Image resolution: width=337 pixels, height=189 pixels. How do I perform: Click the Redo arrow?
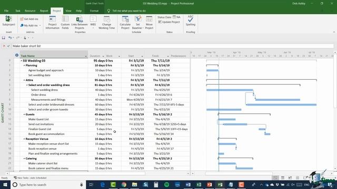coord(17,38)
